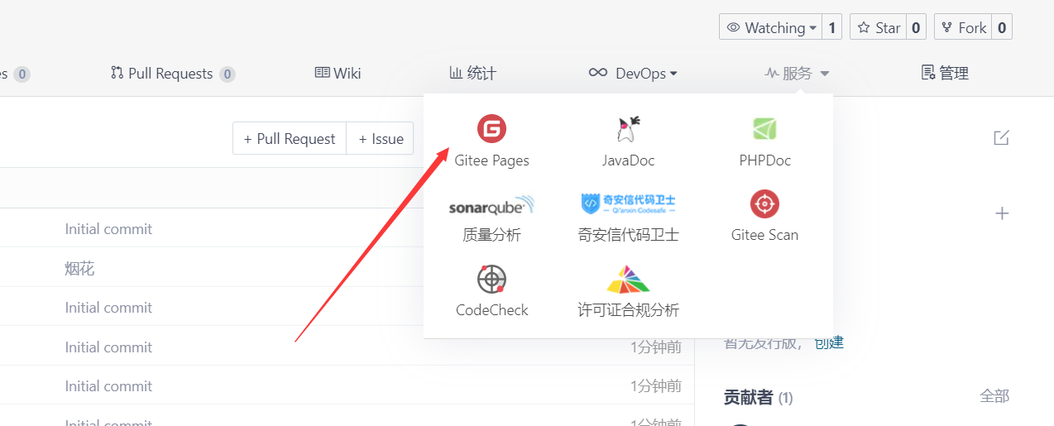This screenshot has width=1054, height=426.
Task: Open the Wiki tab
Action: coord(338,73)
